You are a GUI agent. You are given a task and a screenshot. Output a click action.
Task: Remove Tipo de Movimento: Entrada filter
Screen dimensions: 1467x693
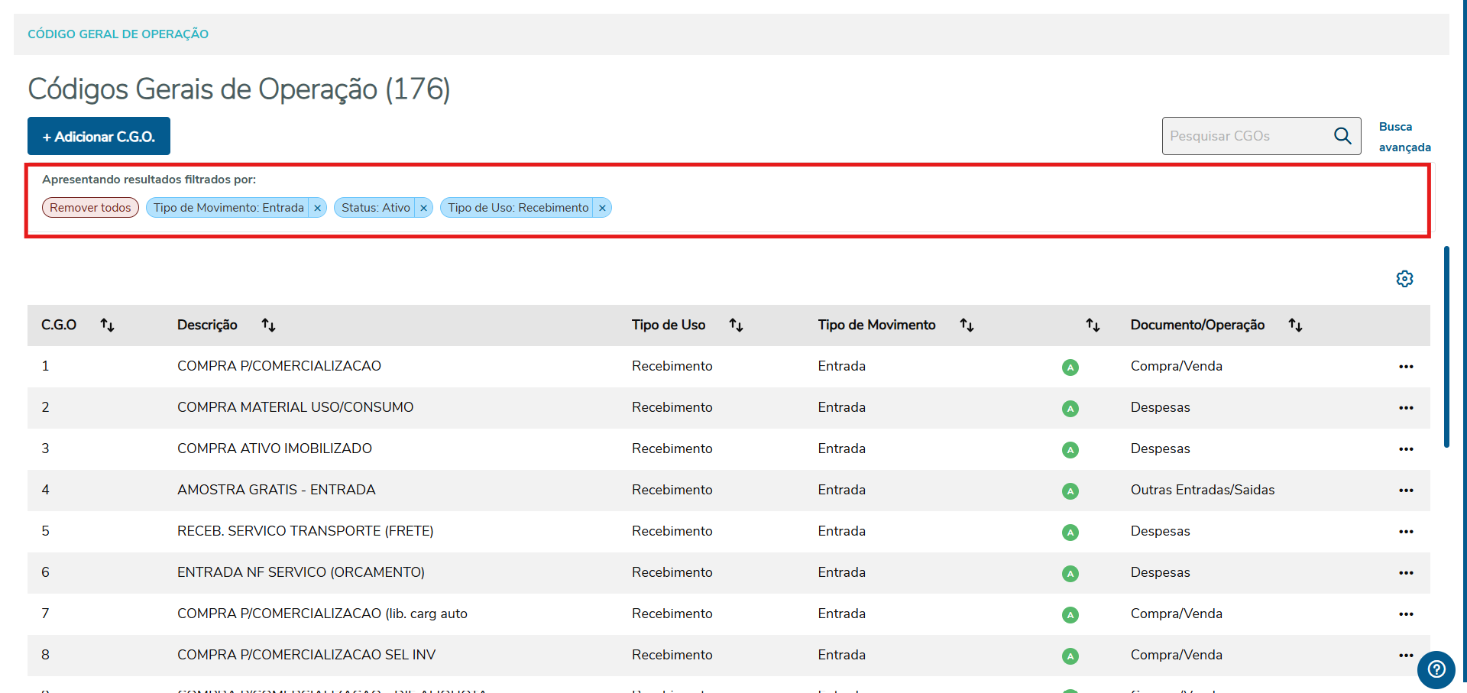(318, 208)
